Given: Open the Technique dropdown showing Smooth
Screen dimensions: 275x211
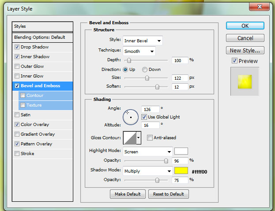Looking at the screenshot, I should pos(139,51).
